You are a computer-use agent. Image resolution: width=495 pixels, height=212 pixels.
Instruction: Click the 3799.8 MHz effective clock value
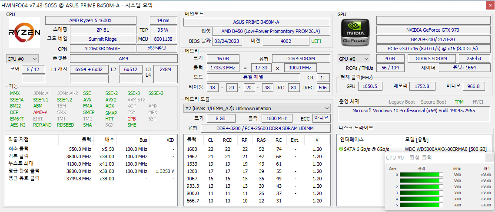click(79, 179)
